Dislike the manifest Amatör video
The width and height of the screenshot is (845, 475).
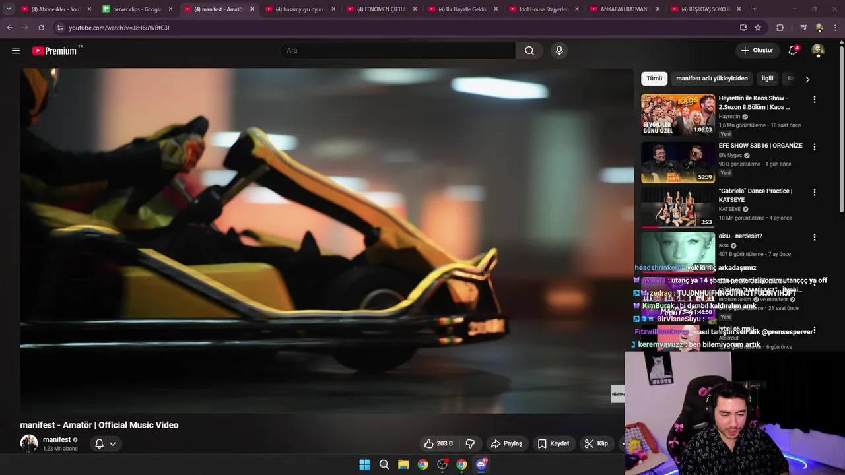click(470, 443)
